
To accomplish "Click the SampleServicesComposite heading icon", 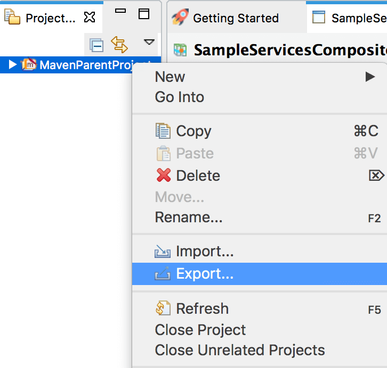I will click(x=180, y=50).
